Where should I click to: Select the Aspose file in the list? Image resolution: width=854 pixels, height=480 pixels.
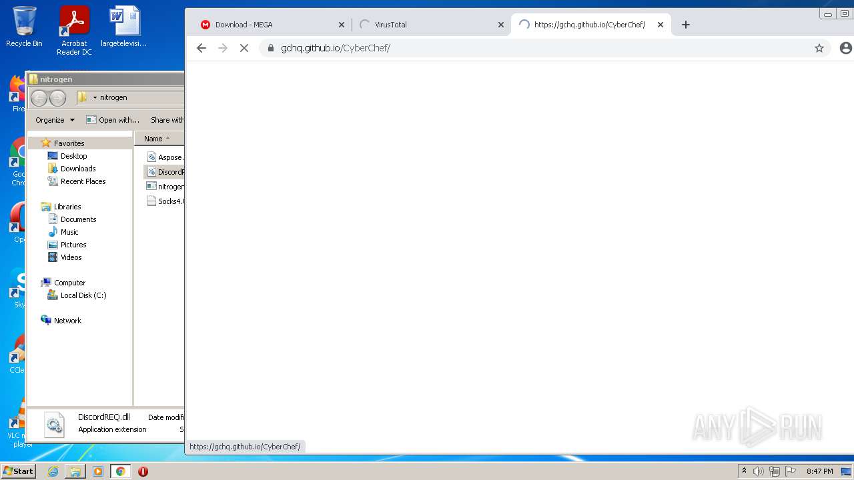tap(165, 157)
